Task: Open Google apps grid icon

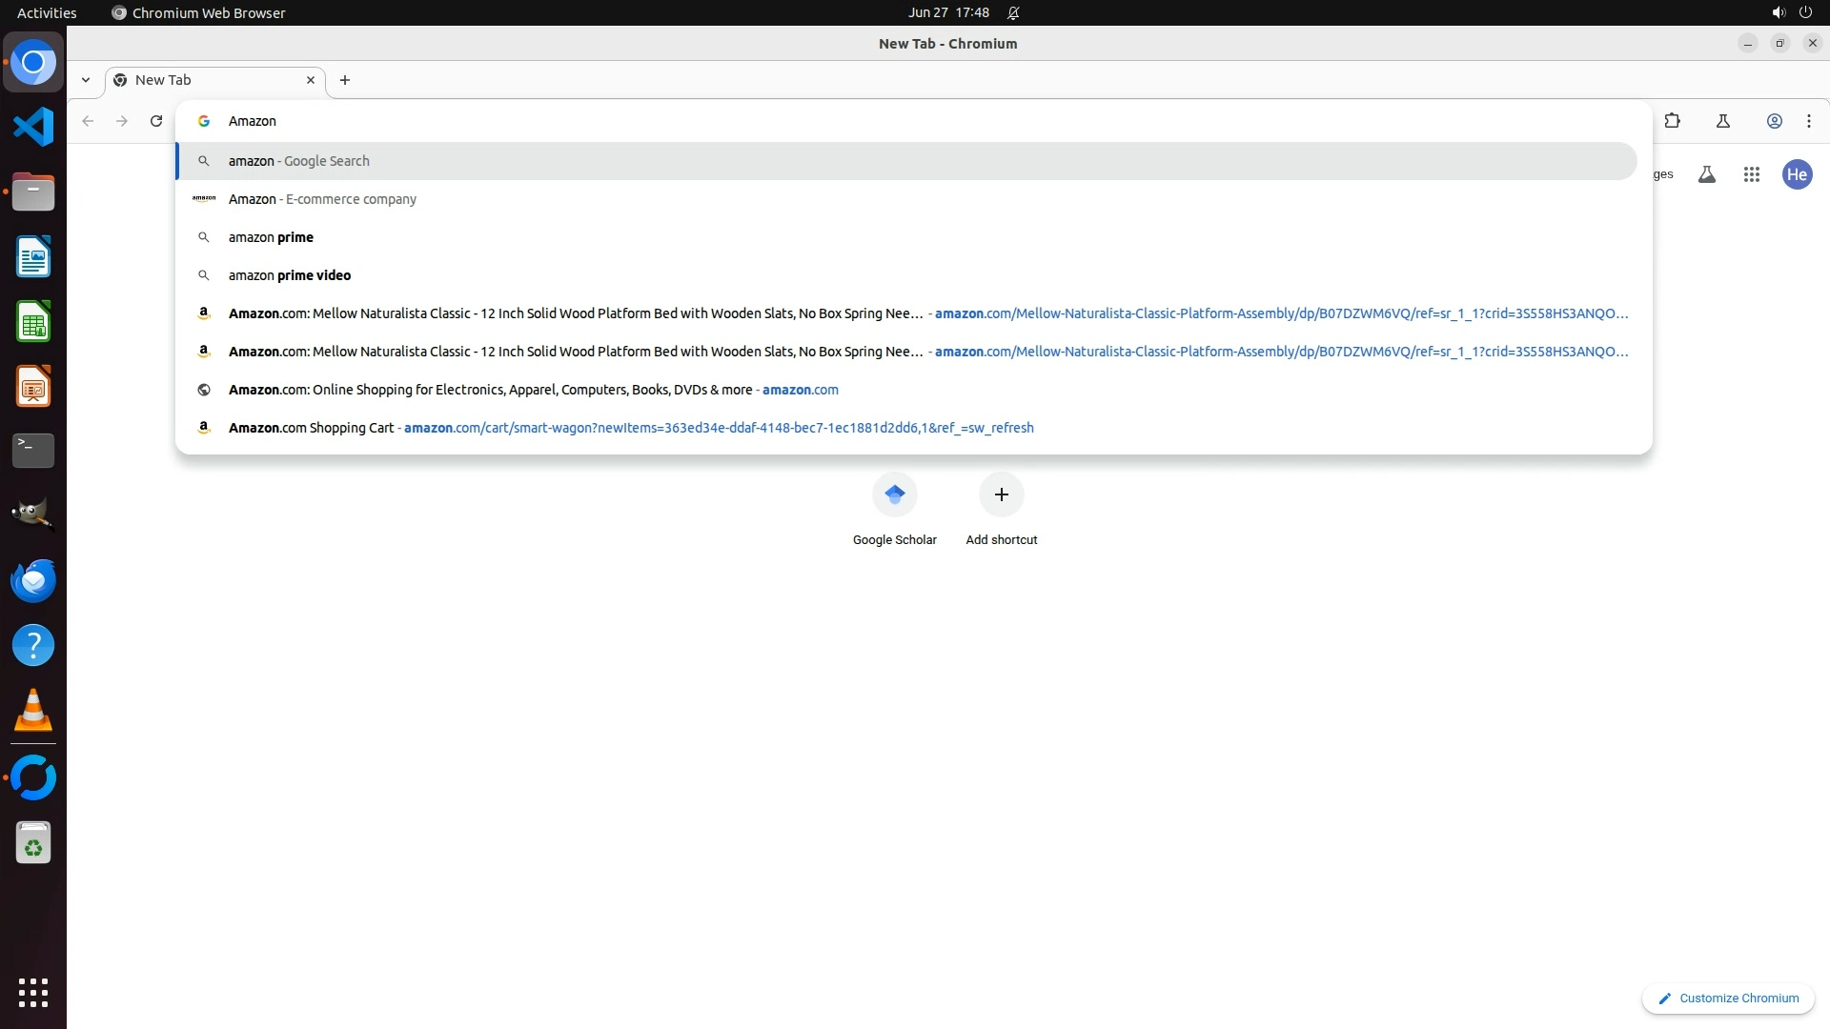Action: pyautogui.click(x=1751, y=174)
